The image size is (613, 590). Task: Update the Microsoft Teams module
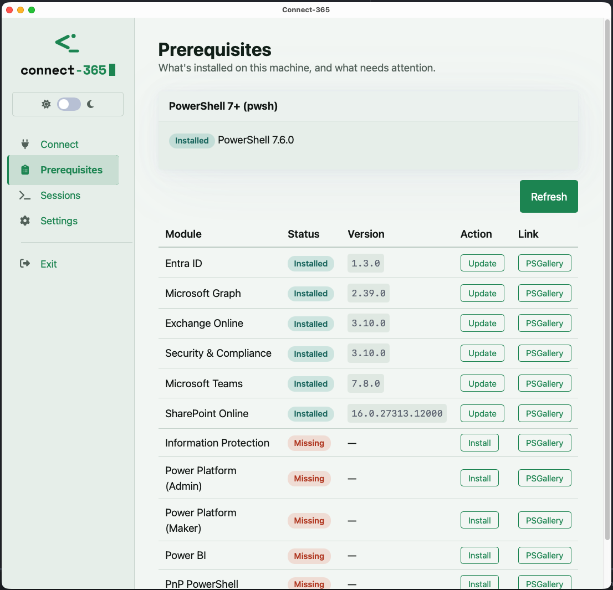coord(482,384)
